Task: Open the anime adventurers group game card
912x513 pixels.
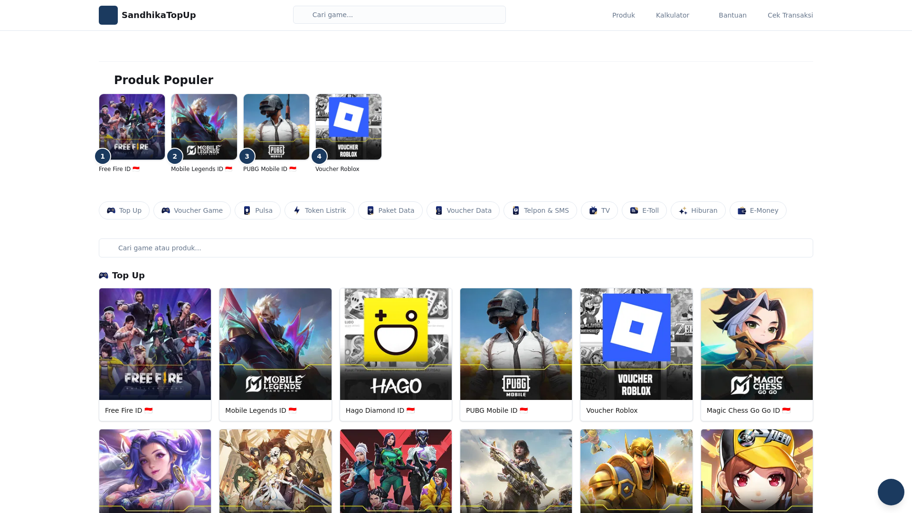Action: [x=275, y=471]
